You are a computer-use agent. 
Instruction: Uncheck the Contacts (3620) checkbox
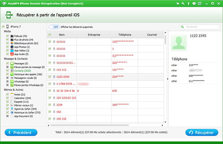pos(7,70)
